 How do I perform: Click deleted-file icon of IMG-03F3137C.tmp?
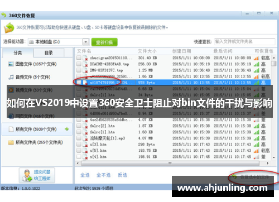[85, 70]
